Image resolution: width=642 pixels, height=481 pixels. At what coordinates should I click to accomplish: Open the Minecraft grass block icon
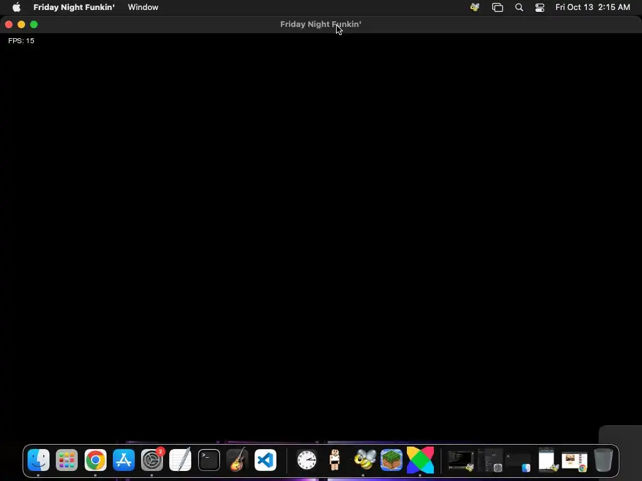[391, 460]
